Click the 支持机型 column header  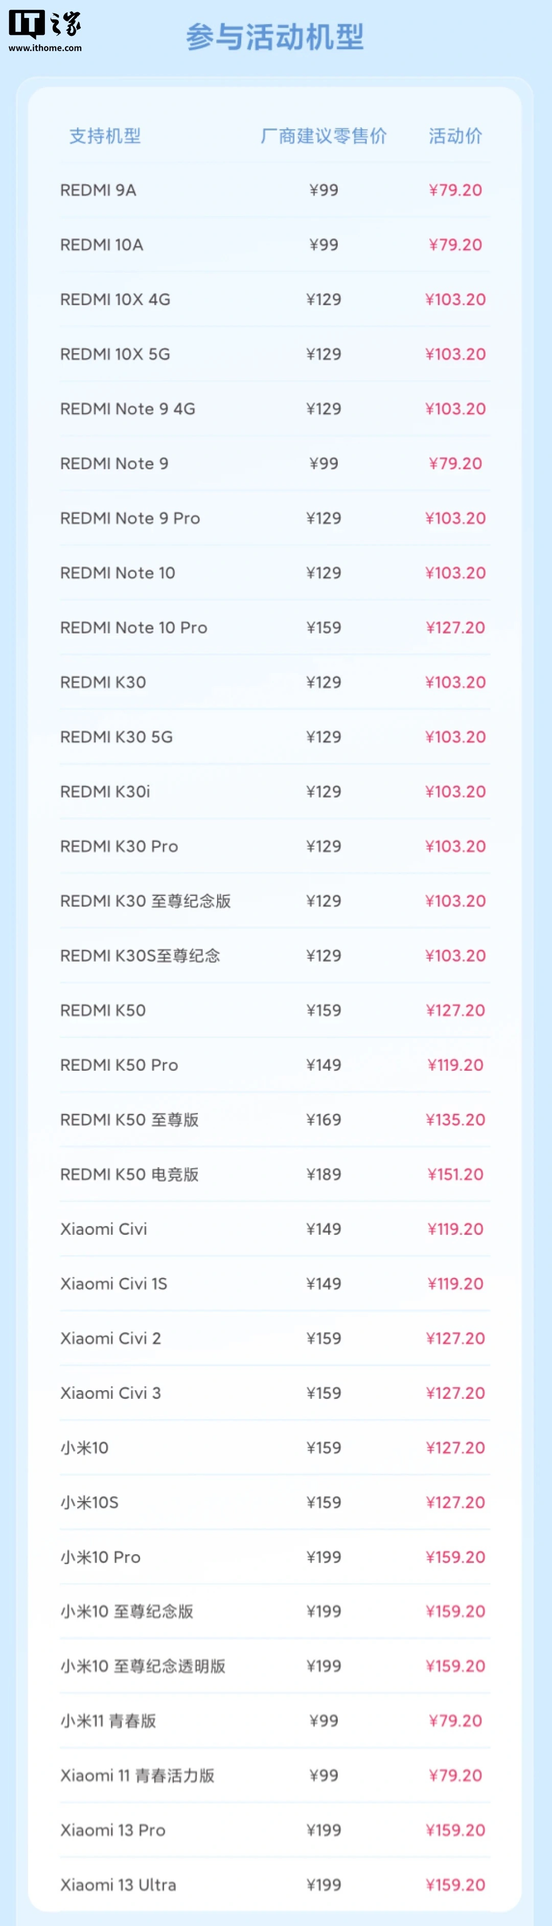click(x=105, y=136)
